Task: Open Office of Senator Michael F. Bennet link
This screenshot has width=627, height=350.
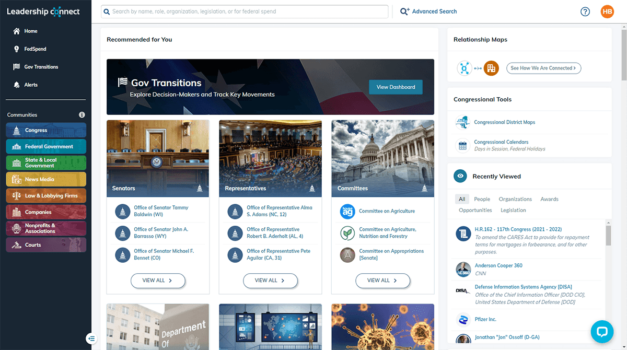Action: pos(164,255)
